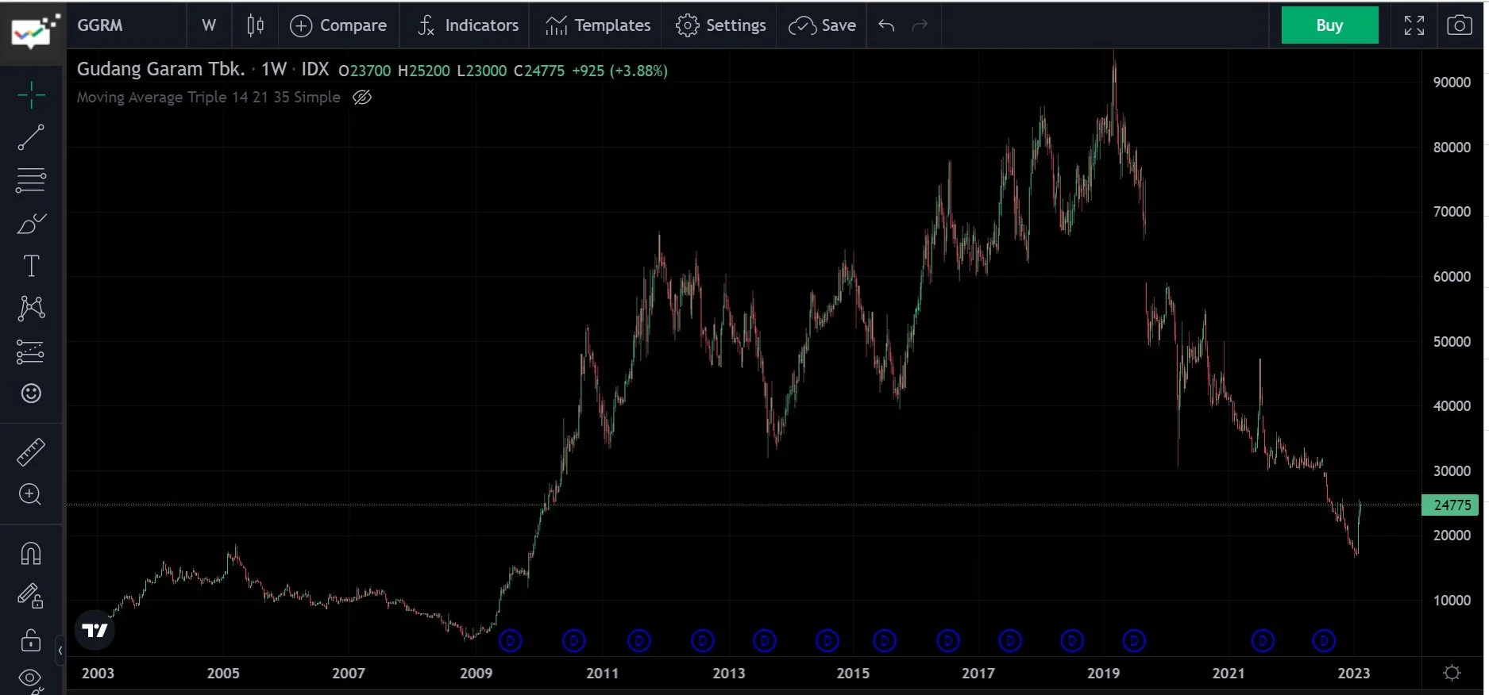Click the O23700 open value
This screenshot has height=695, width=1489.
click(x=365, y=71)
